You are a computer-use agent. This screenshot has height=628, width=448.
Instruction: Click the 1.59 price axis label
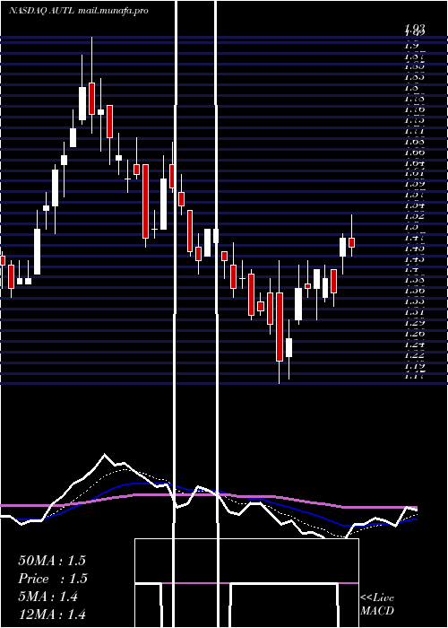415,184
